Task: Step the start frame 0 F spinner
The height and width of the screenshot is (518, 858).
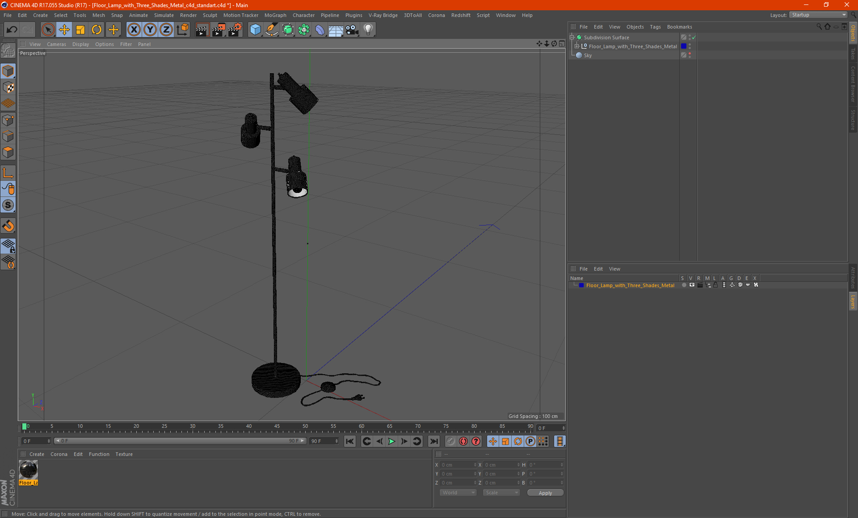Action: 49,441
